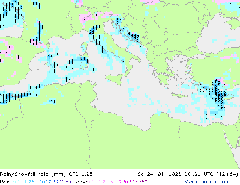The width and height of the screenshot is (240, 185).
Task: Pick the Snow legend value 50
Action: tap(145, 182)
